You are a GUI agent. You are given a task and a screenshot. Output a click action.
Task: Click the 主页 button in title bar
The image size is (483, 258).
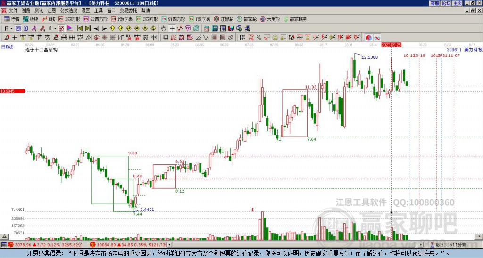pos(458,3)
